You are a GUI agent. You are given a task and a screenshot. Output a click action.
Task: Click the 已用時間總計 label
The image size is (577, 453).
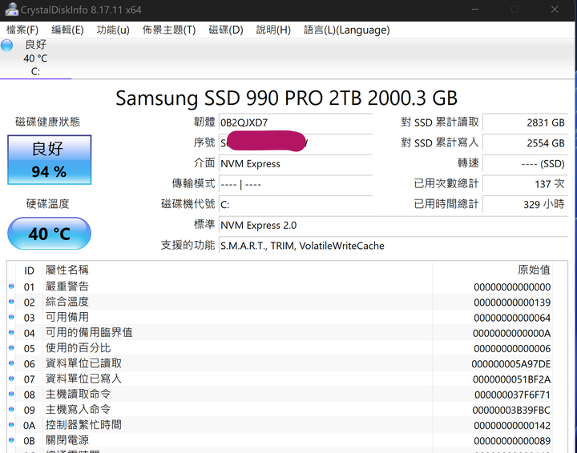click(x=446, y=203)
